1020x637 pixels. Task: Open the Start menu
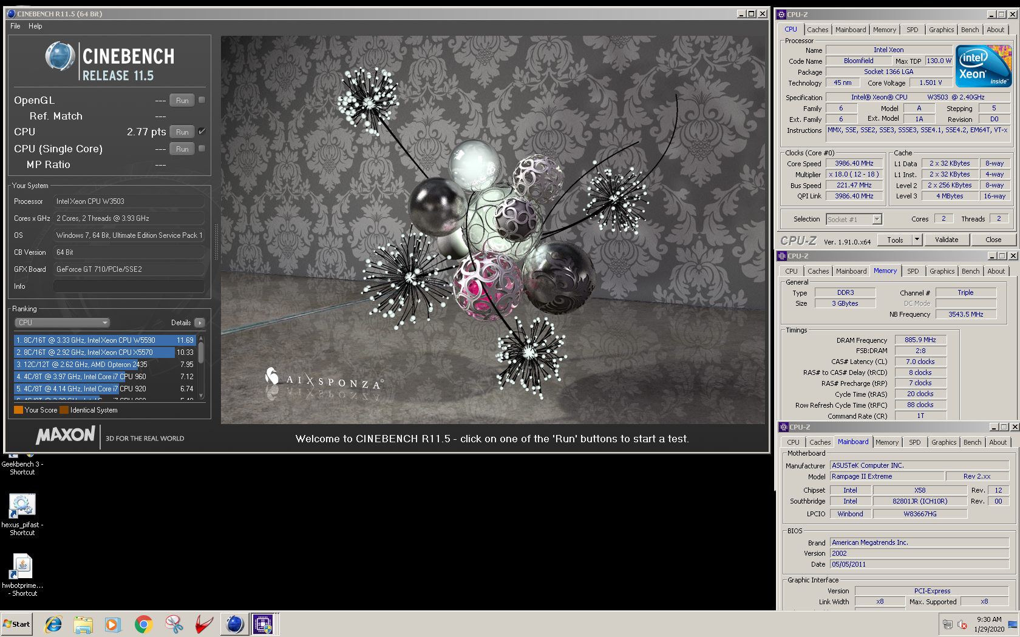click(x=17, y=624)
